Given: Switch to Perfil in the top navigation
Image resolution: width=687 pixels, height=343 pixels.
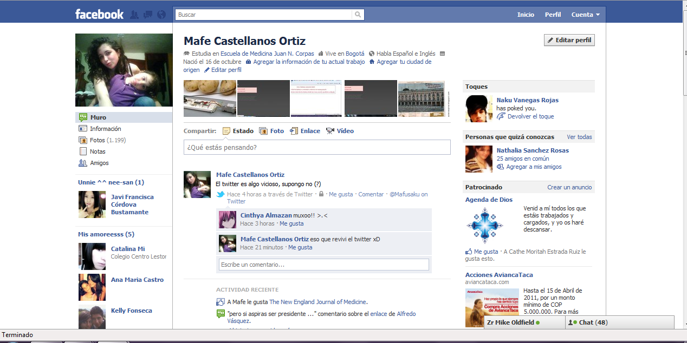Looking at the screenshot, I should point(553,15).
